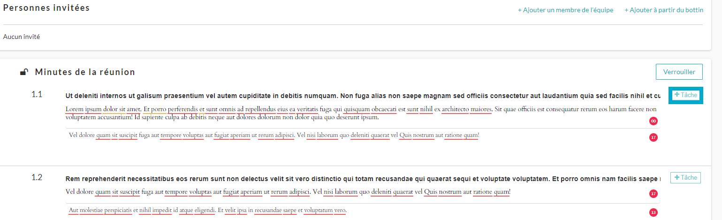
Task: Click the section number 1.2
Action: pyautogui.click(x=37, y=178)
